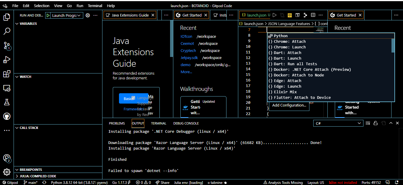Screen dimensions: 403x185
Task: Open launch.json via the debug gear icon
Action: pos(88,15)
